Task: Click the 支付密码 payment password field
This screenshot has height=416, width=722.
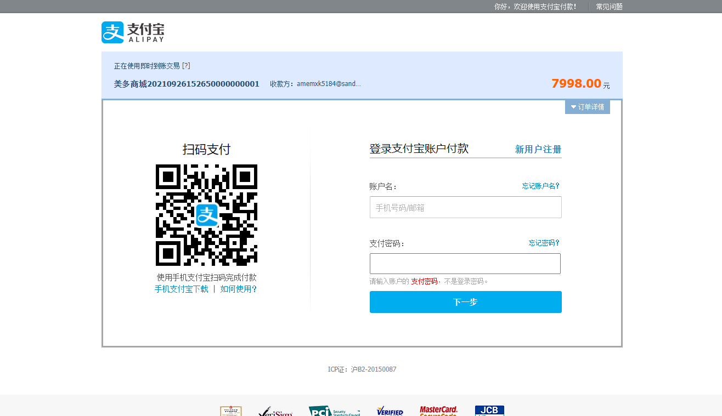Action: click(x=465, y=264)
